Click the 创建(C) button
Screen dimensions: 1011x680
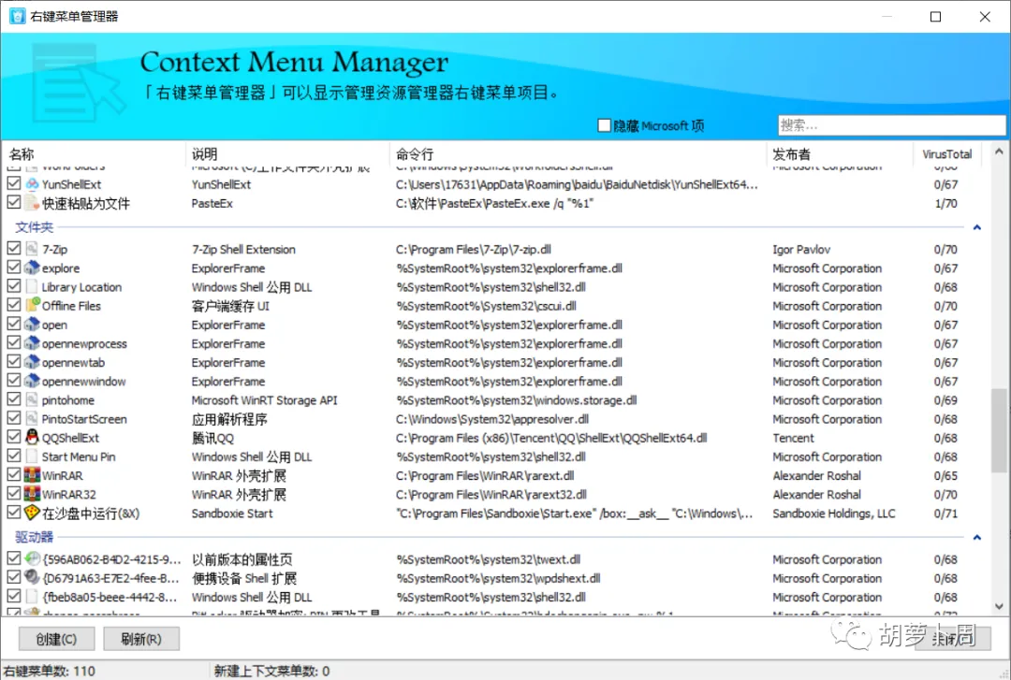click(57, 639)
